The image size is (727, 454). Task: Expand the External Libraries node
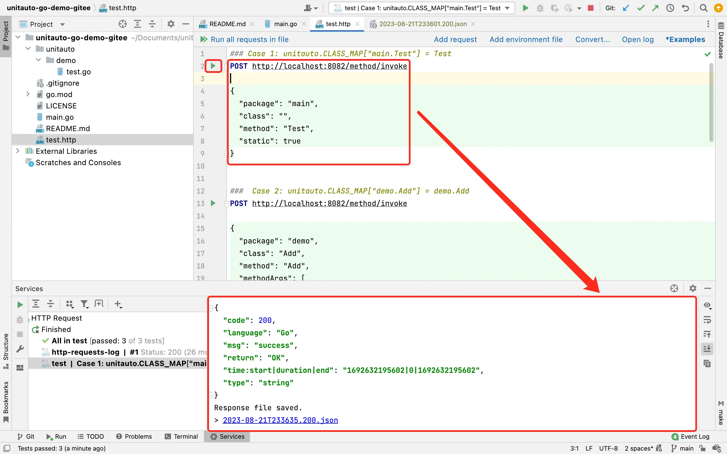coord(17,151)
